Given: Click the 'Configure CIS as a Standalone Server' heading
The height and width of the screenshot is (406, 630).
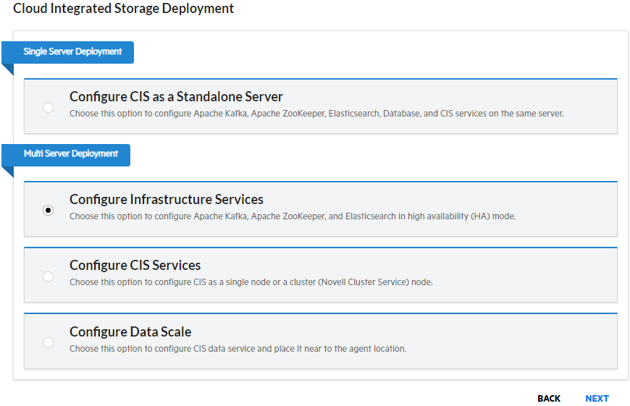Looking at the screenshot, I should pos(176,97).
